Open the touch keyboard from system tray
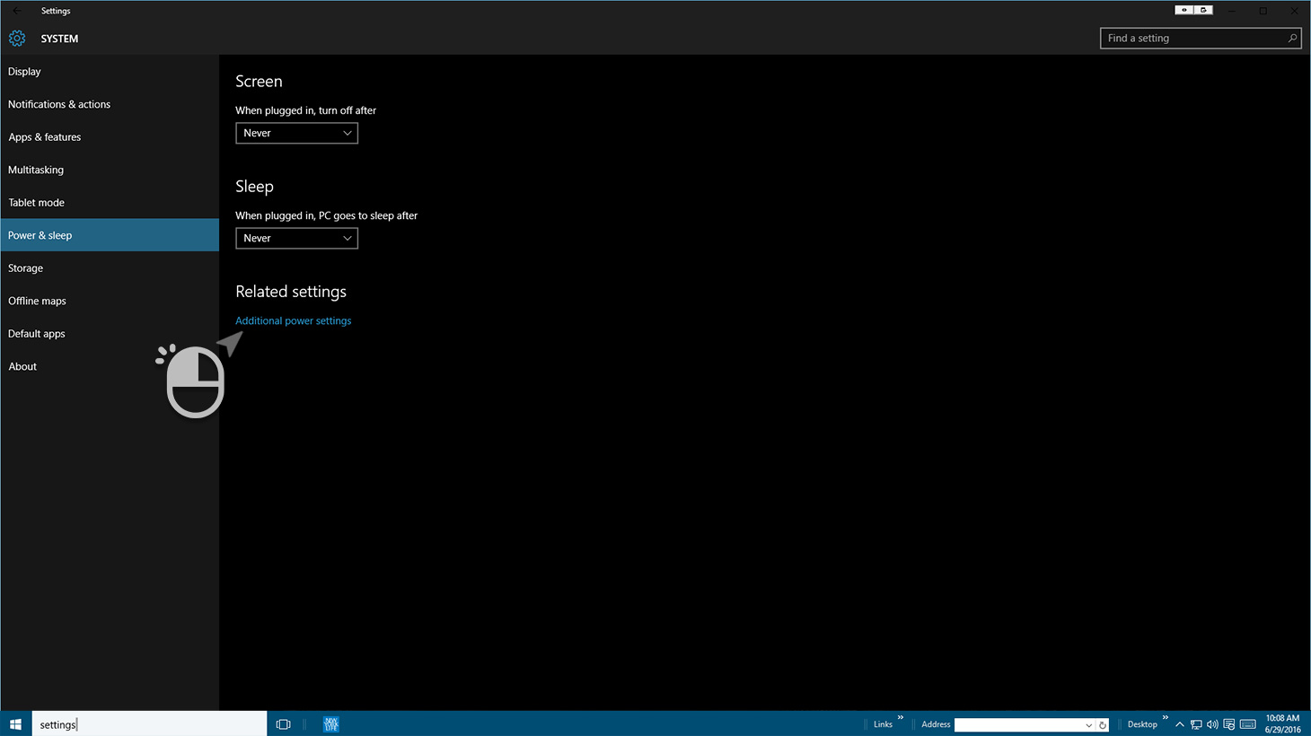The width and height of the screenshot is (1311, 736). (x=1247, y=724)
